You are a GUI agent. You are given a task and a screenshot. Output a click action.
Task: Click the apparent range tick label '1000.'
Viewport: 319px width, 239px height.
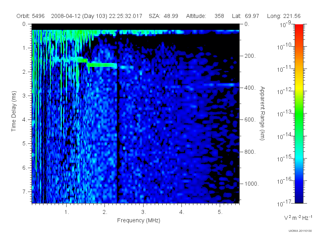[252, 184]
